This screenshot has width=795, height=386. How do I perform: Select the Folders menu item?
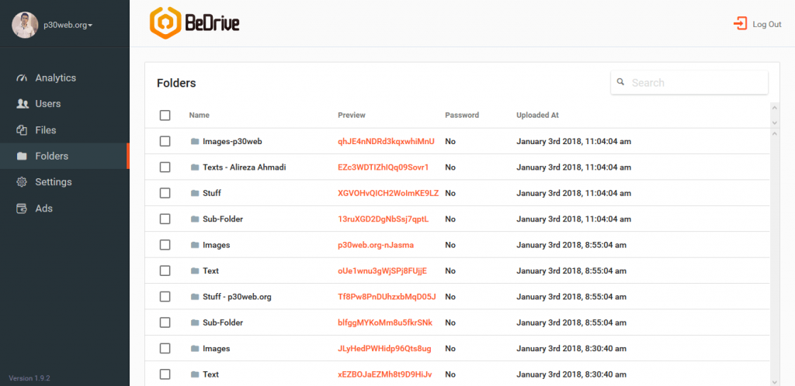point(65,157)
